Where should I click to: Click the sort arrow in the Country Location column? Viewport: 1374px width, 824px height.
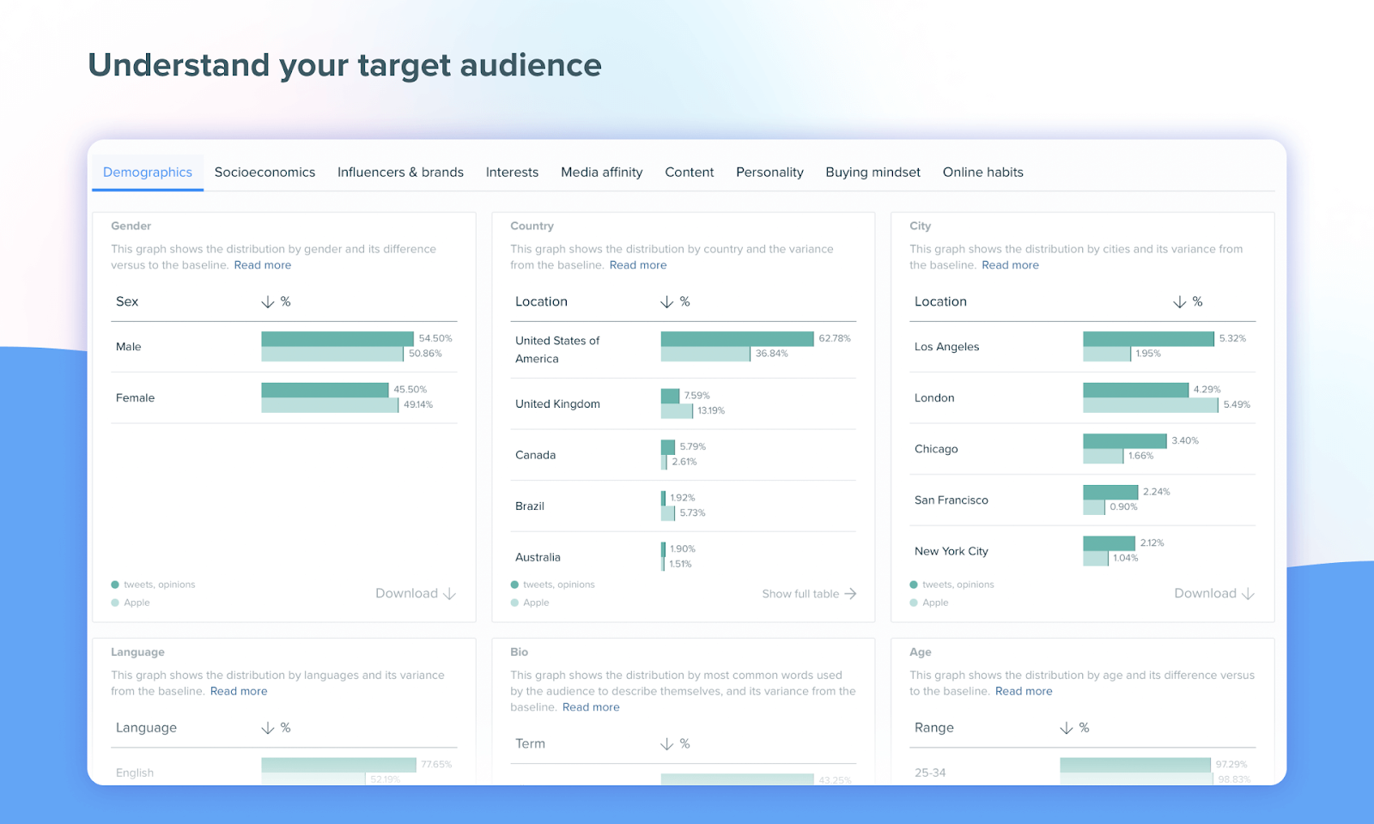(666, 301)
